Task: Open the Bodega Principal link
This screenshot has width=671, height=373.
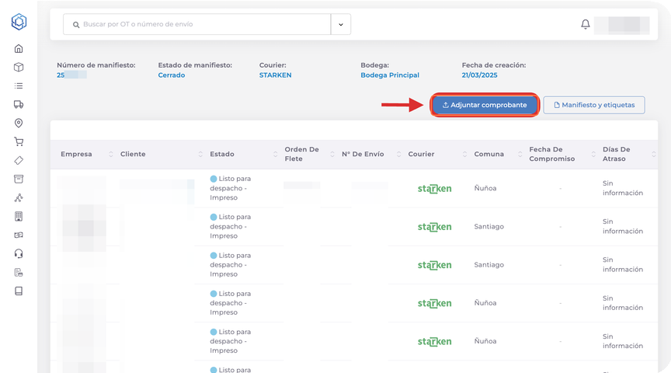Action: [x=390, y=75]
